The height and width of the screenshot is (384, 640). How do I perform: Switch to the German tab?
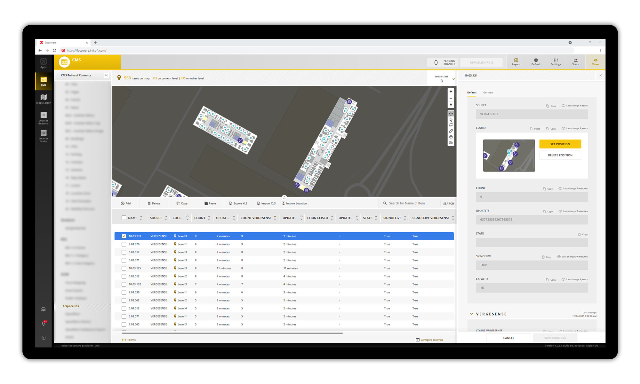(488, 92)
